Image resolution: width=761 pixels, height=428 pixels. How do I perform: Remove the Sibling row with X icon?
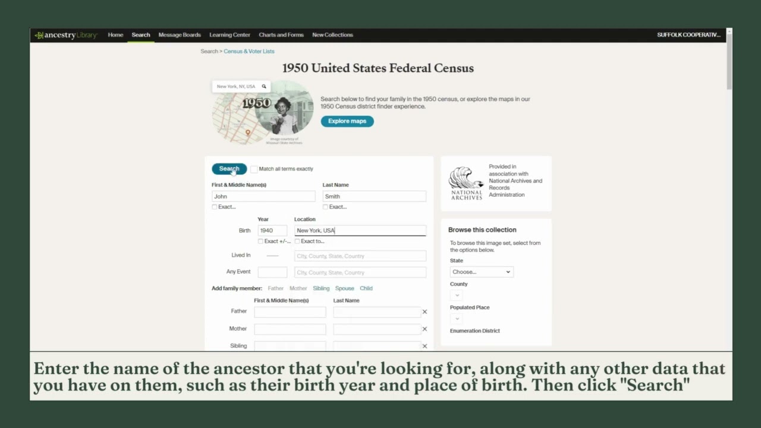pyautogui.click(x=424, y=346)
